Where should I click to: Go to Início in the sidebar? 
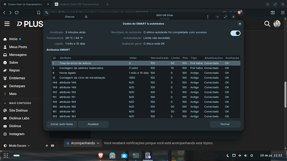(13, 39)
